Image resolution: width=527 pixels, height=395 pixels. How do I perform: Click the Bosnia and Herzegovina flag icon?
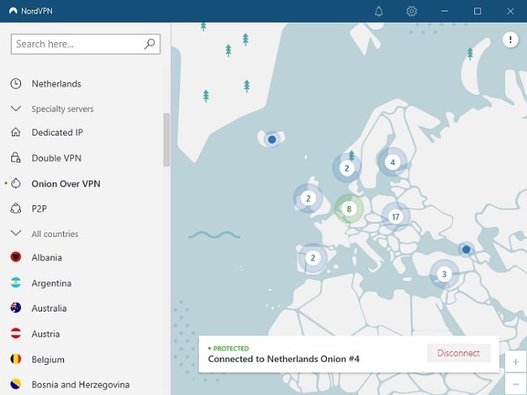(x=15, y=384)
